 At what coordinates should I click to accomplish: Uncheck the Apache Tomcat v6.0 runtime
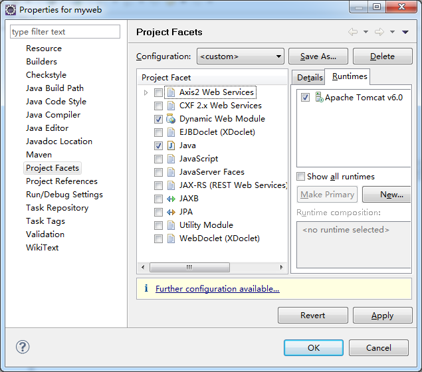click(305, 98)
